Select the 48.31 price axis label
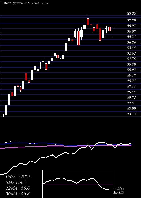This screenshot has width=141, height=198. [131, 81]
